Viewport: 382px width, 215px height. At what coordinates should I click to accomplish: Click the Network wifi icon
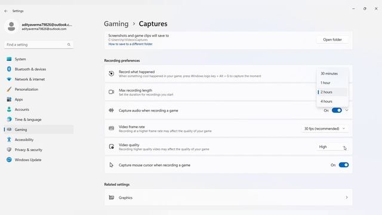[x=9, y=79]
